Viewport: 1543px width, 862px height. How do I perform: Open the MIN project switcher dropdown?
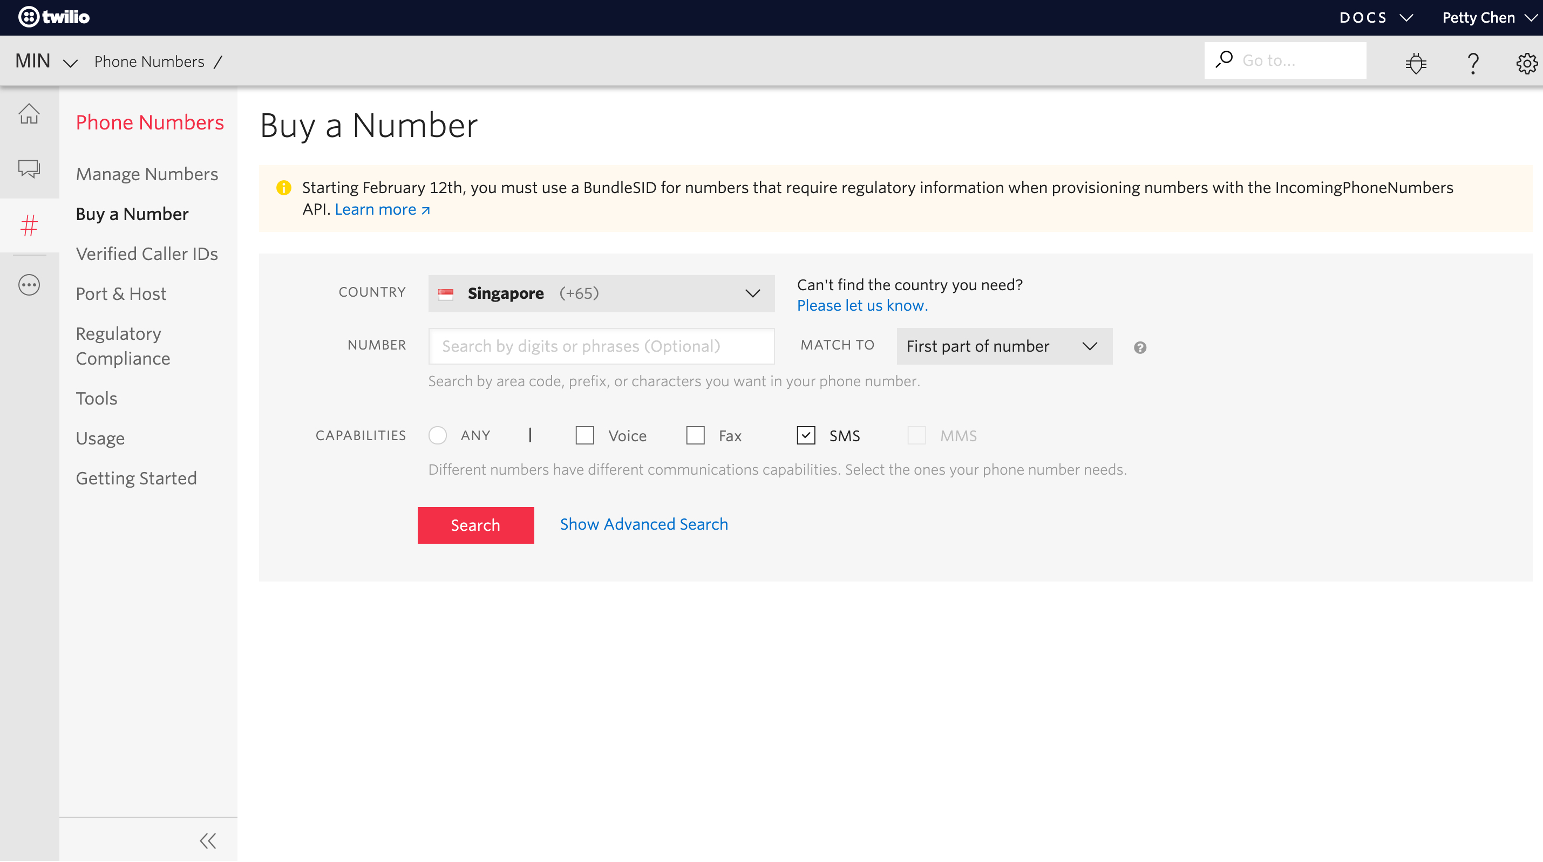[x=47, y=61]
